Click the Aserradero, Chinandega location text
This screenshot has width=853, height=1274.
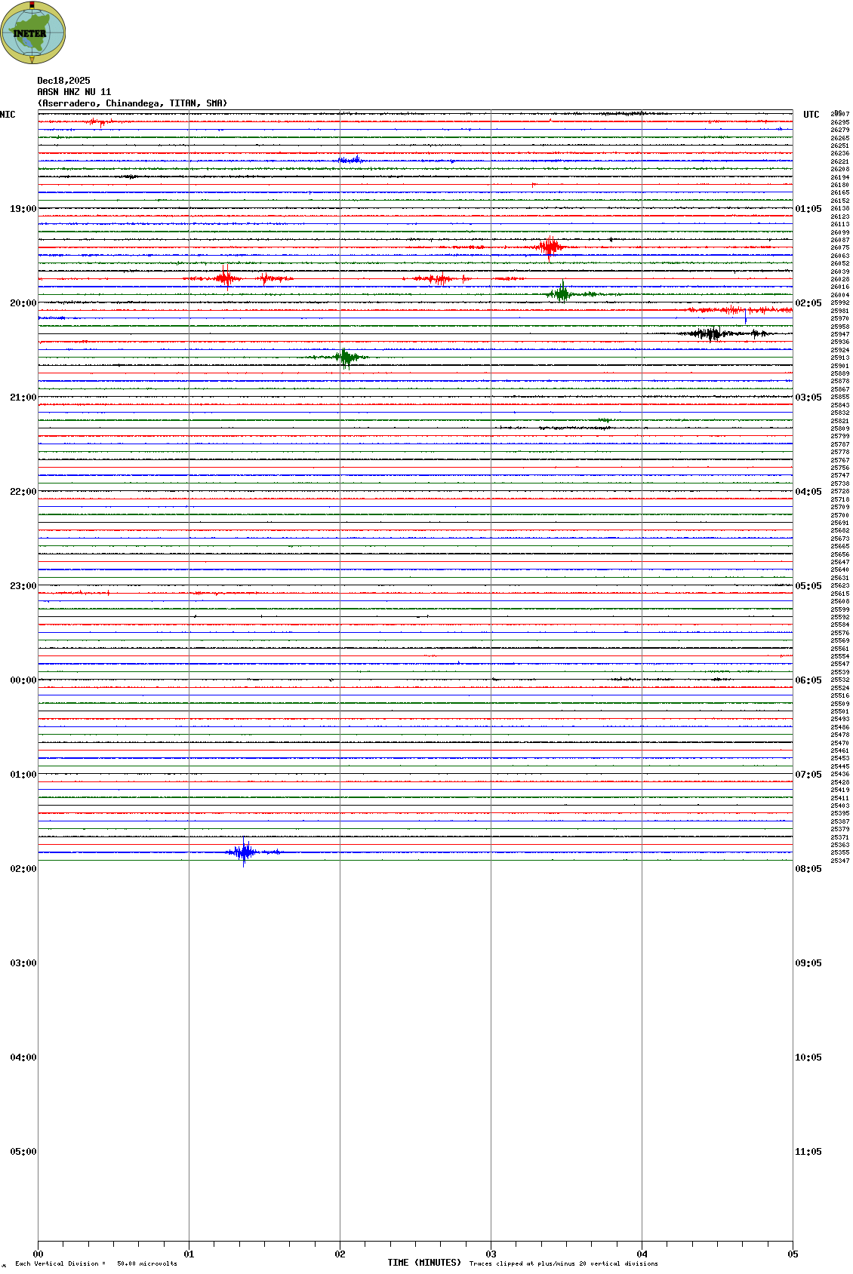click(x=132, y=103)
